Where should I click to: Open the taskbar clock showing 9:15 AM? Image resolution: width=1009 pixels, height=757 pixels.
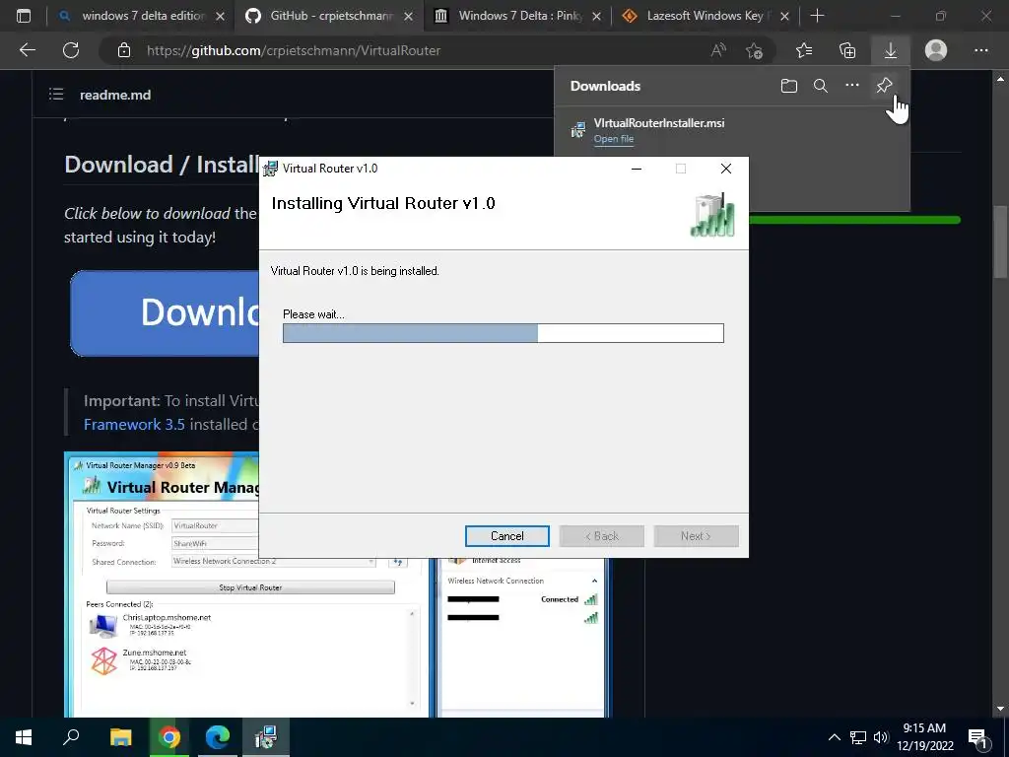[924, 737]
